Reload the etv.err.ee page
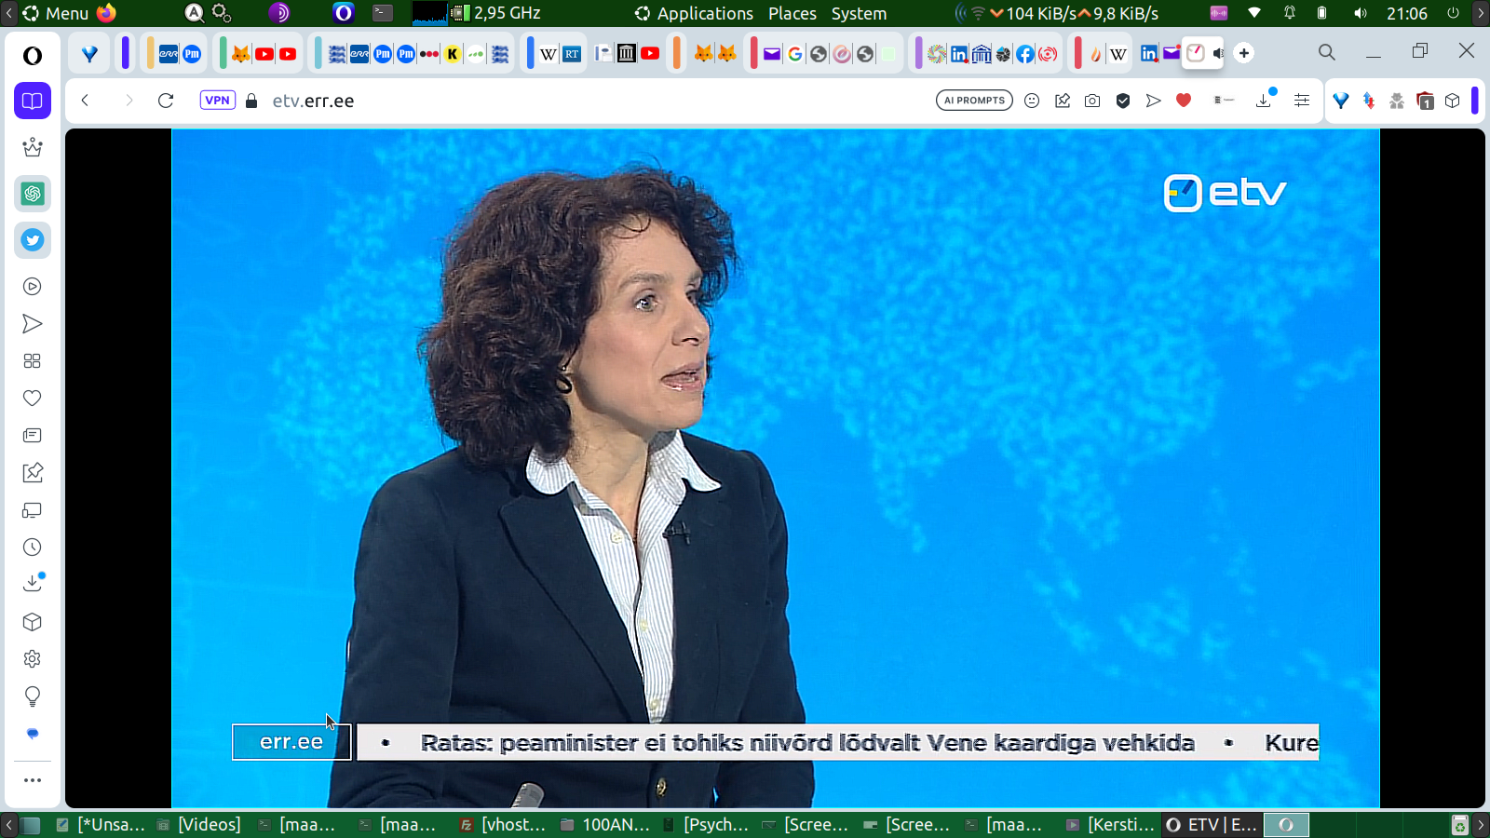The image size is (1490, 838). tap(166, 101)
